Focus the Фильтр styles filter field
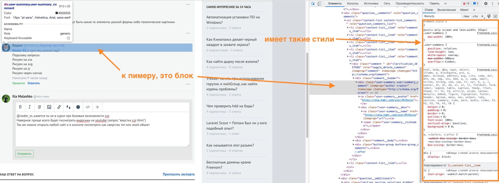 pyautogui.click(x=442, y=16)
